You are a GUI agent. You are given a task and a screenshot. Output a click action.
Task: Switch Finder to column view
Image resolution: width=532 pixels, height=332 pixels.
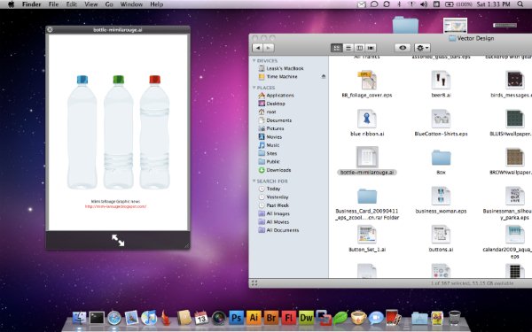(360, 48)
